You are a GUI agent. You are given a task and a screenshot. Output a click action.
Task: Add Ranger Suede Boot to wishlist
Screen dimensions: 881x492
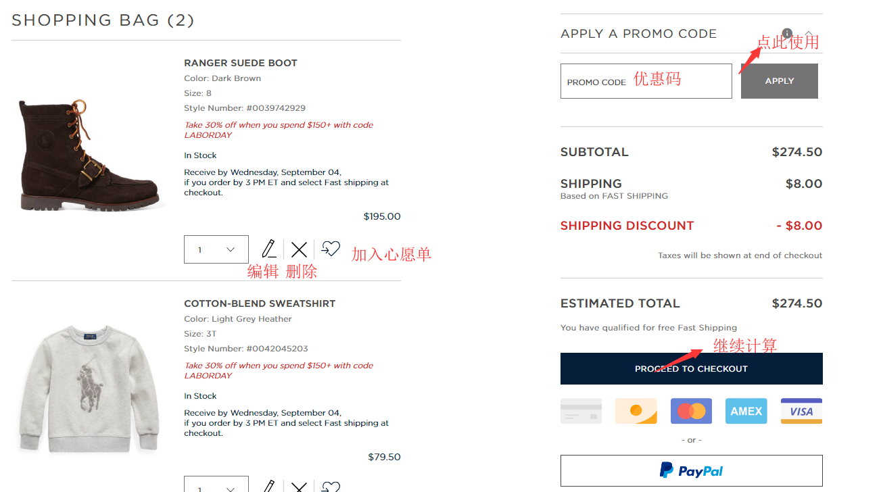[331, 249]
